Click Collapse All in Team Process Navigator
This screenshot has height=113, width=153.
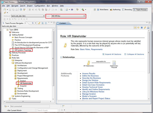[46, 23]
